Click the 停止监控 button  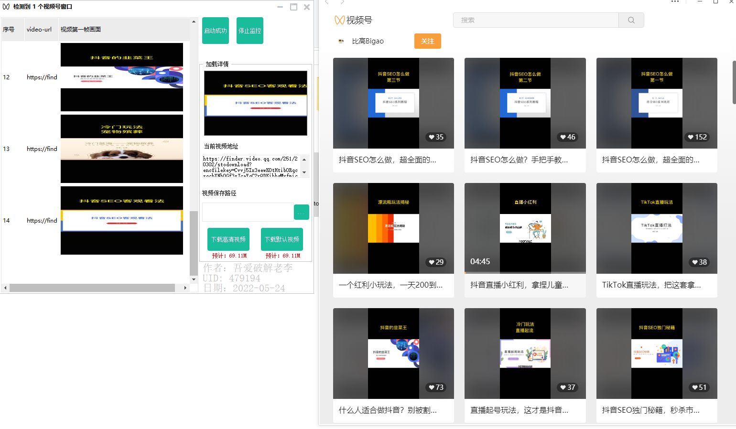point(249,30)
